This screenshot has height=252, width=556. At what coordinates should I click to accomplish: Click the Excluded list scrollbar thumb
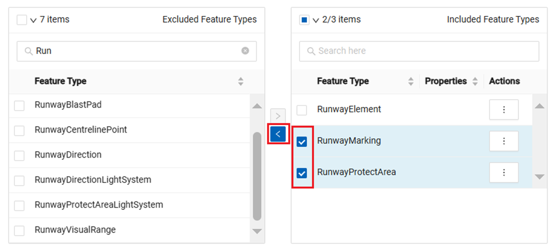coord(257,176)
